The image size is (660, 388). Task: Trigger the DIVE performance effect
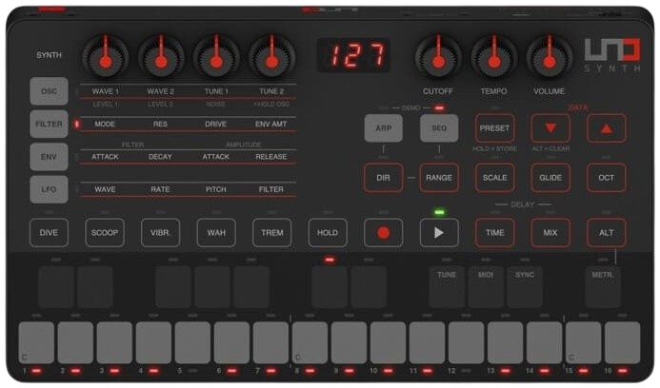[49, 232]
